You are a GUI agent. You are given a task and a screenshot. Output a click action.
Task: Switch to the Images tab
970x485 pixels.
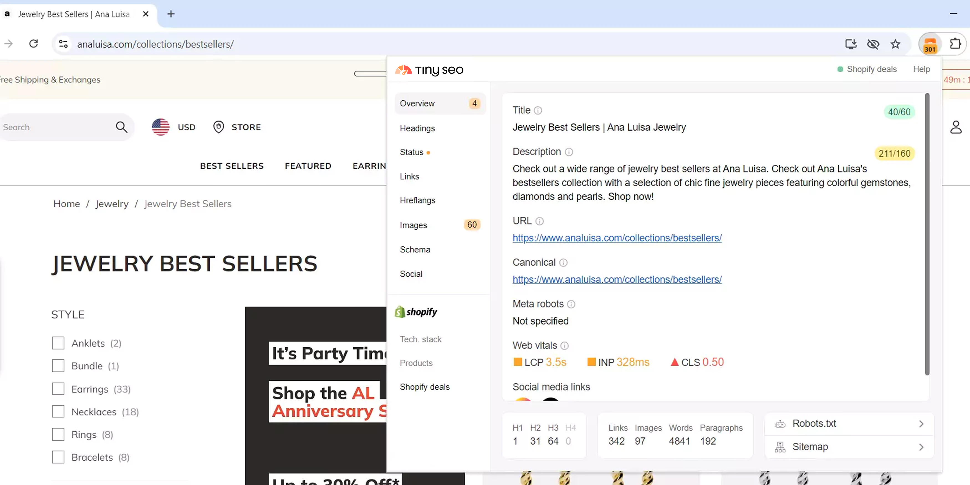[x=413, y=225]
